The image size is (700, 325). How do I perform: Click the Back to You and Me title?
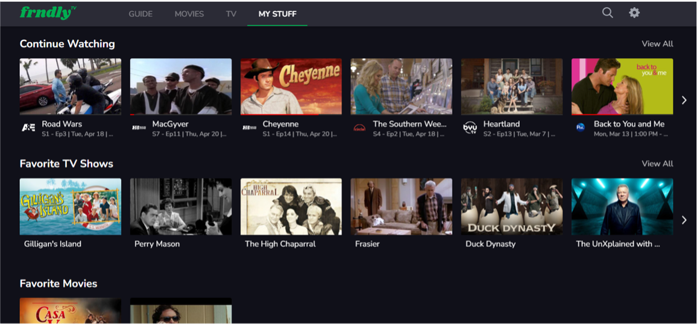point(629,124)
